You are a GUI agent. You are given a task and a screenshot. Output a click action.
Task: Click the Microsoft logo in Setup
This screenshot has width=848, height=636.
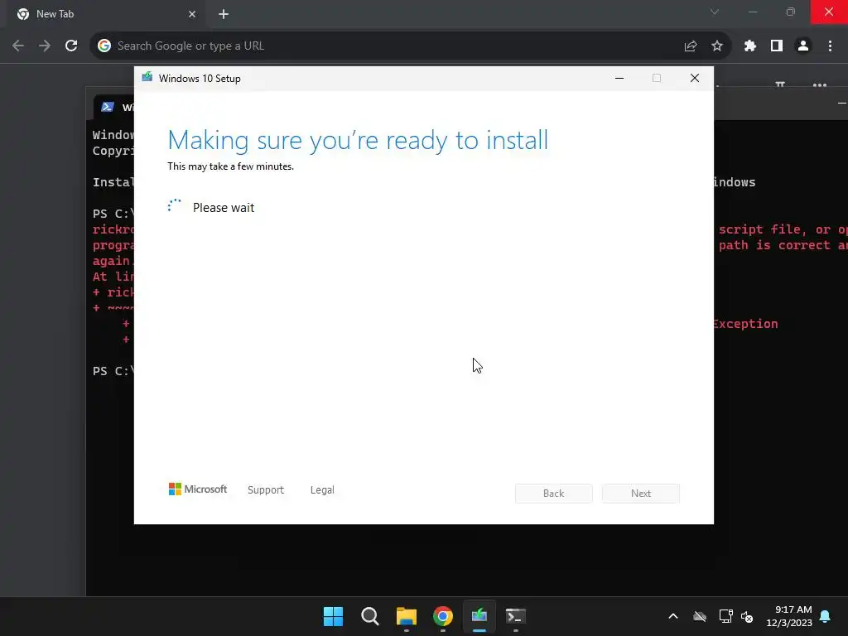pos(198,489)
